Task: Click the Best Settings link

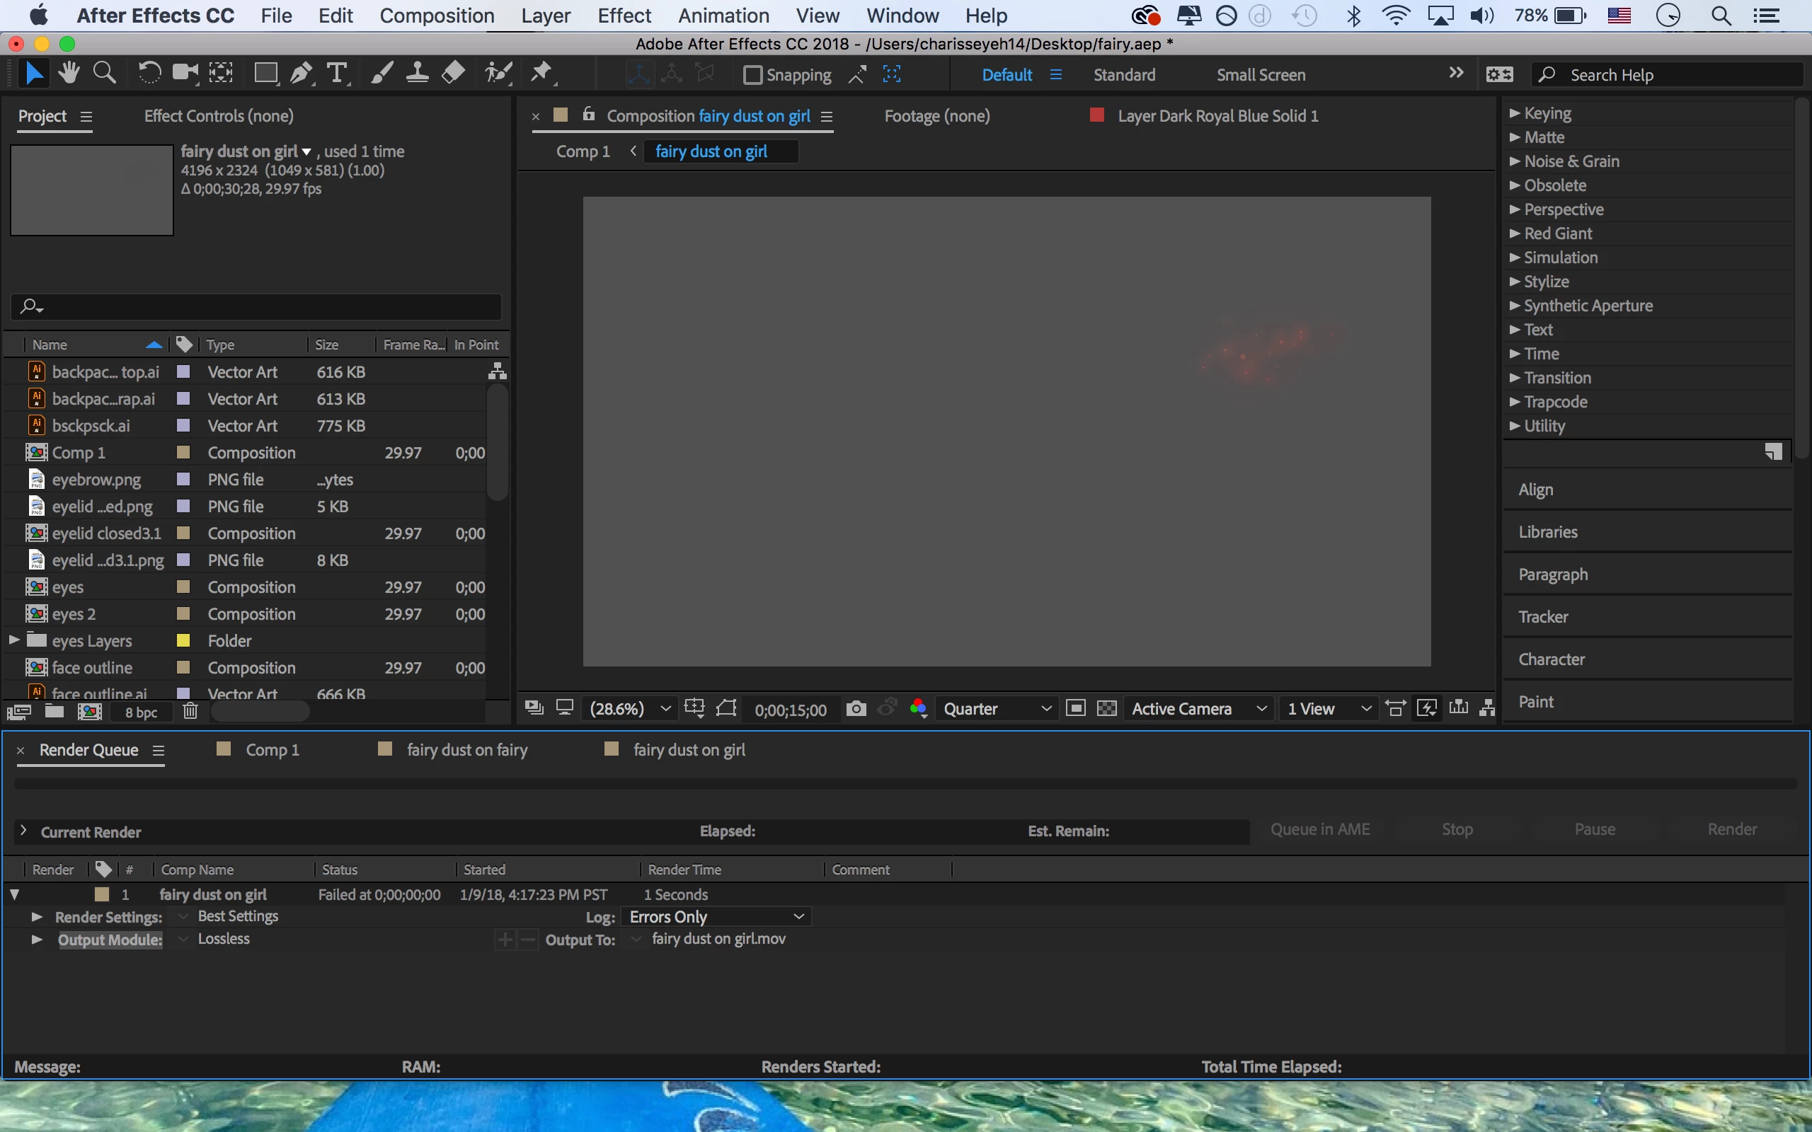Action: pyautogui.click(x=237, y=916)
